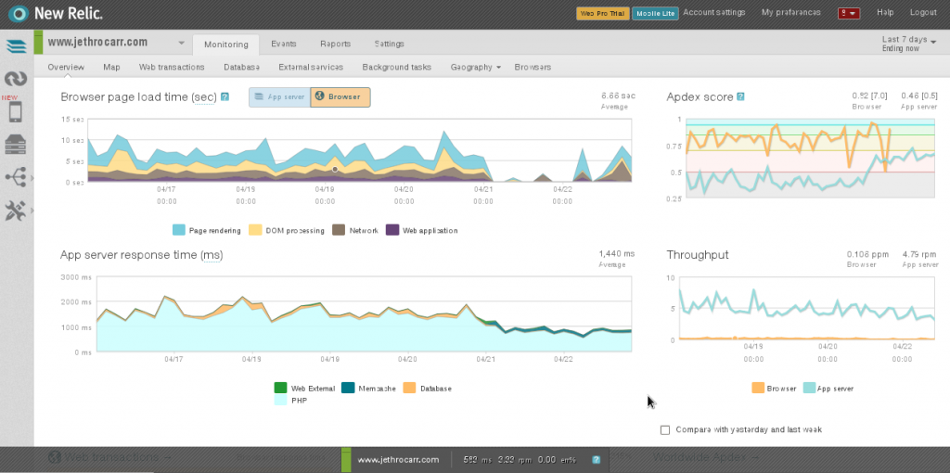The image size is (950, 473).
Task: Open the Web transactions subtab
Action: point(172,67)
